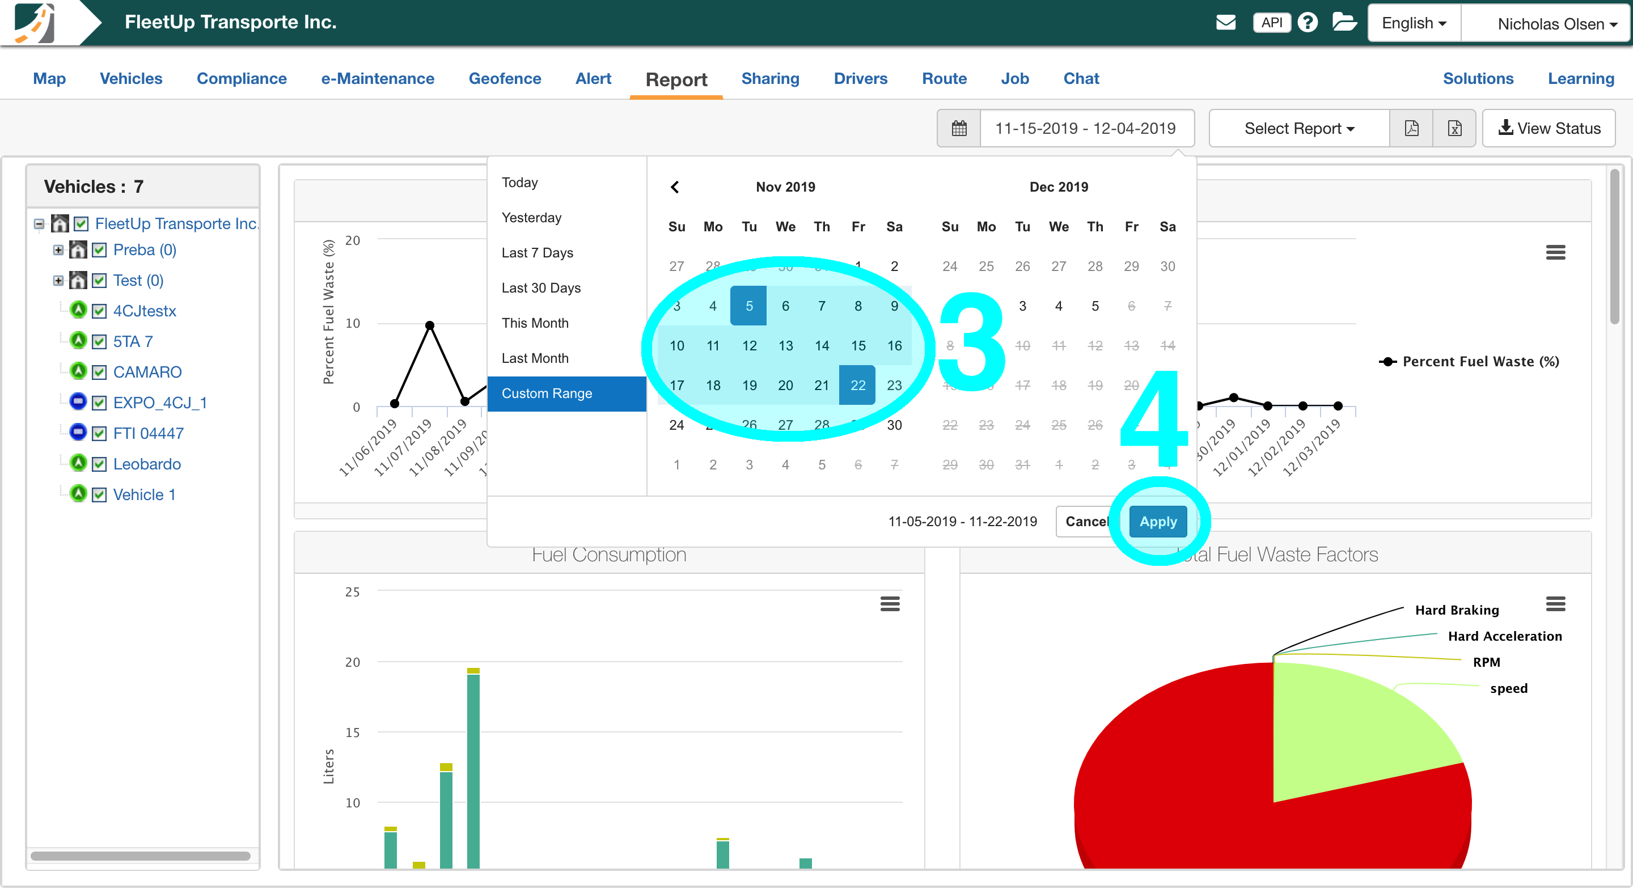
Task: Open the Solutions link
Action: [1478, 79]
